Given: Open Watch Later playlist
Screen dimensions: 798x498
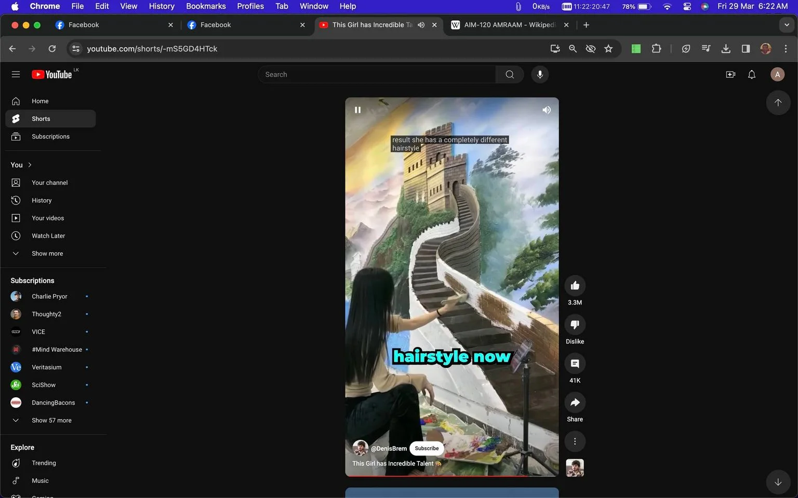Looking at the screenshot, I should 50,236.
